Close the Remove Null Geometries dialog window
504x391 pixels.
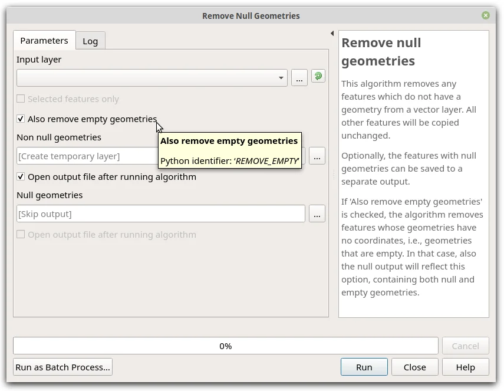pos(485,16)
